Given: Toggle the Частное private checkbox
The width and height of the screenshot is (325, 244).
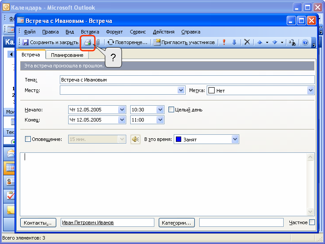Looking at the screenshot, I should (312, 222).
